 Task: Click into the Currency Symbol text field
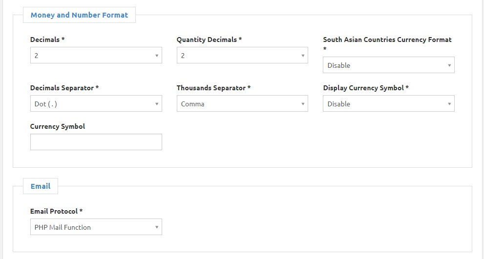tap(96, 142)
